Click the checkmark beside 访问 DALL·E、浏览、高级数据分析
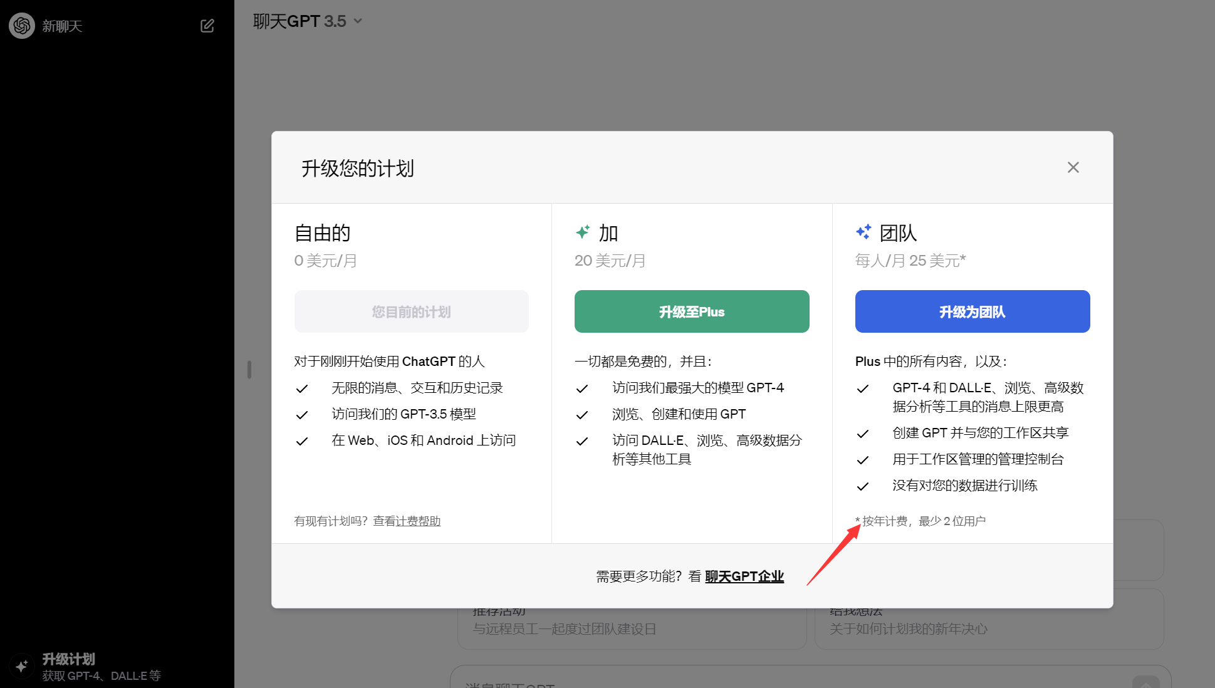 click(x=582, y=442)
